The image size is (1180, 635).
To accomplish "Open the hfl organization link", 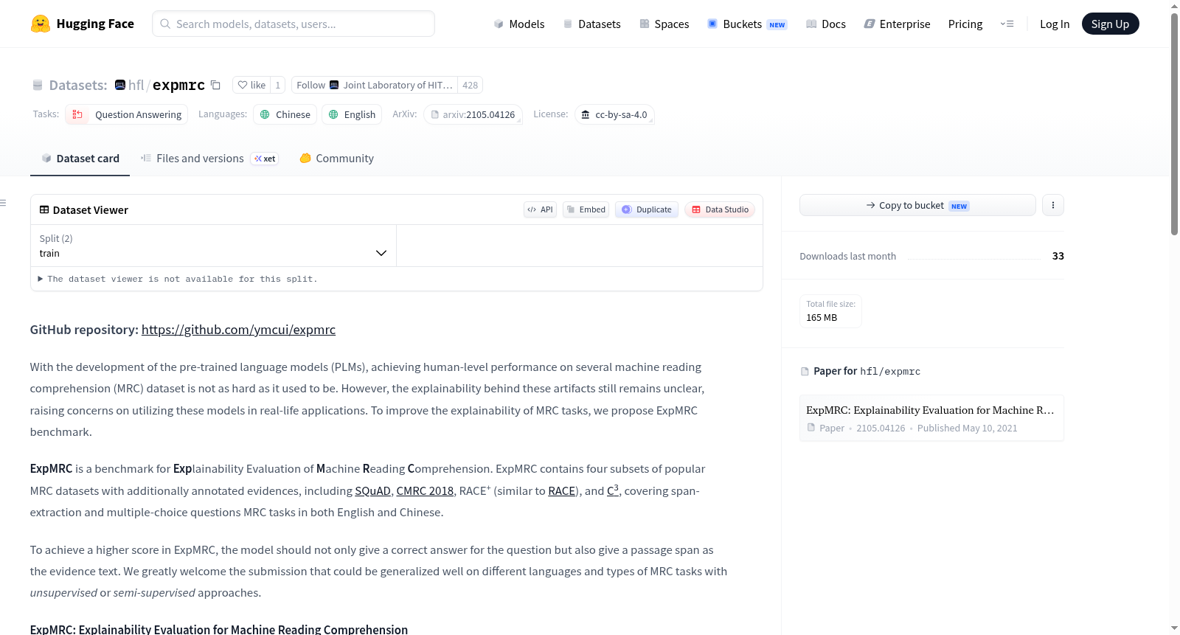I will (136, 85).
